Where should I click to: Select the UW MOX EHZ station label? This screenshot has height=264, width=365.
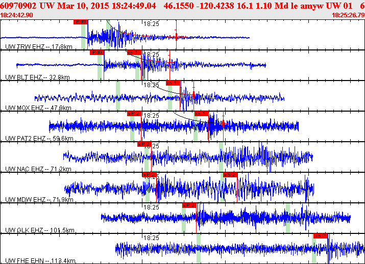pos(38,108)
